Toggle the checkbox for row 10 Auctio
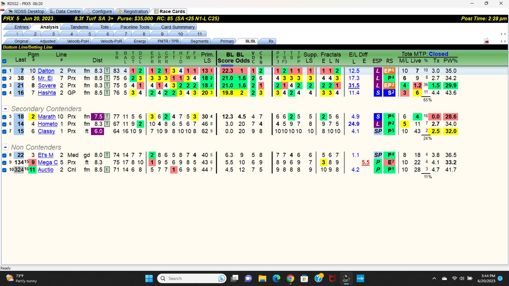Screen dimensions: 509x286 click(x=4, y=170)
